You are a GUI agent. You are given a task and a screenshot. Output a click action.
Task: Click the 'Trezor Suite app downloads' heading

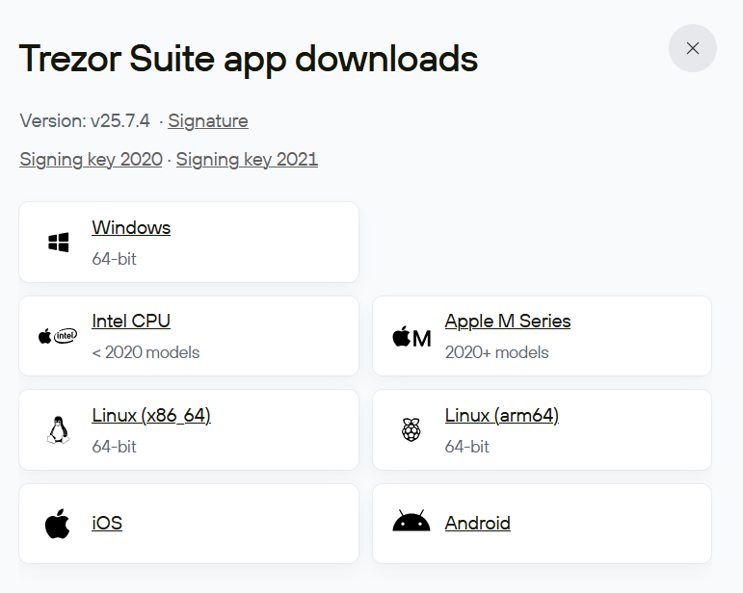pyautogui.click(x=249, y=59)
